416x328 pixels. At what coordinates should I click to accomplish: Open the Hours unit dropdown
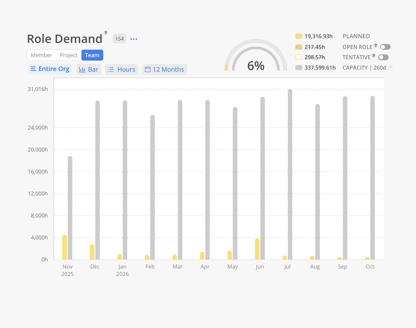click(121, 69)
